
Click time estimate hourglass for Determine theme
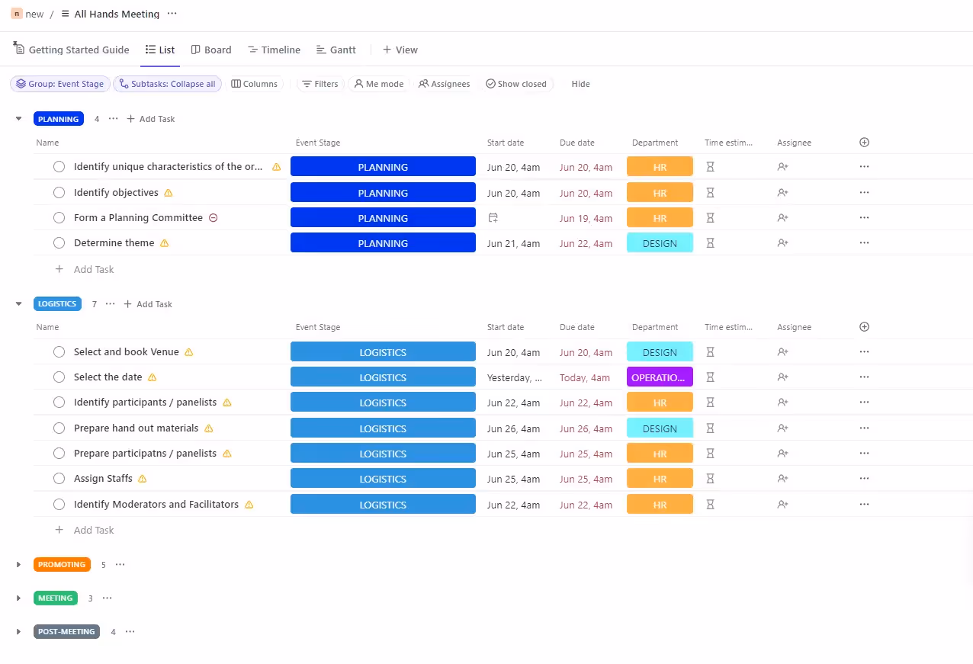[710, 243]
